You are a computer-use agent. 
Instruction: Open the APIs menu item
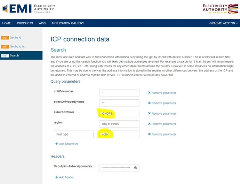coord(42,23)
